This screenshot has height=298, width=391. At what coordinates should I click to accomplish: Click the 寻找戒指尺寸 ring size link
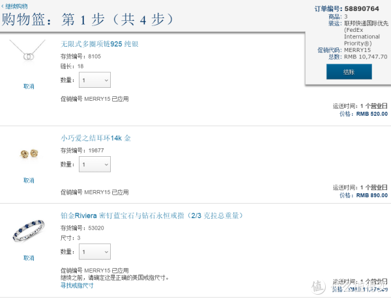(x=77, y=285)
